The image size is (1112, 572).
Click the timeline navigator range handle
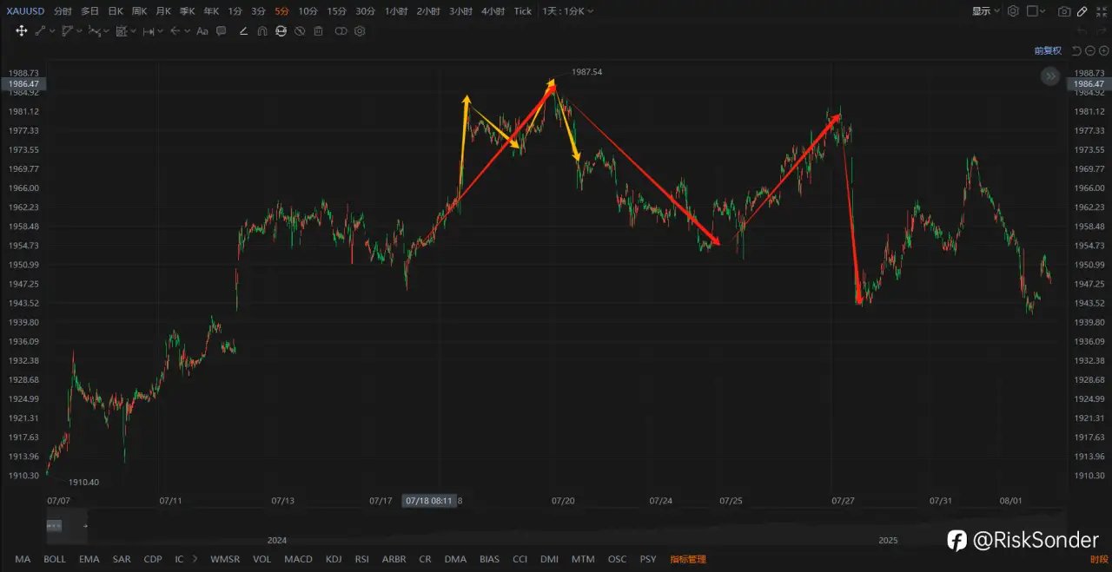(x=54, y=526)
